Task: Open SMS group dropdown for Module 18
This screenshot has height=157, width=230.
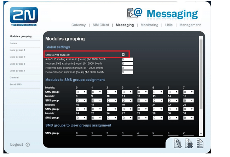Action: [x=112, y=109]
